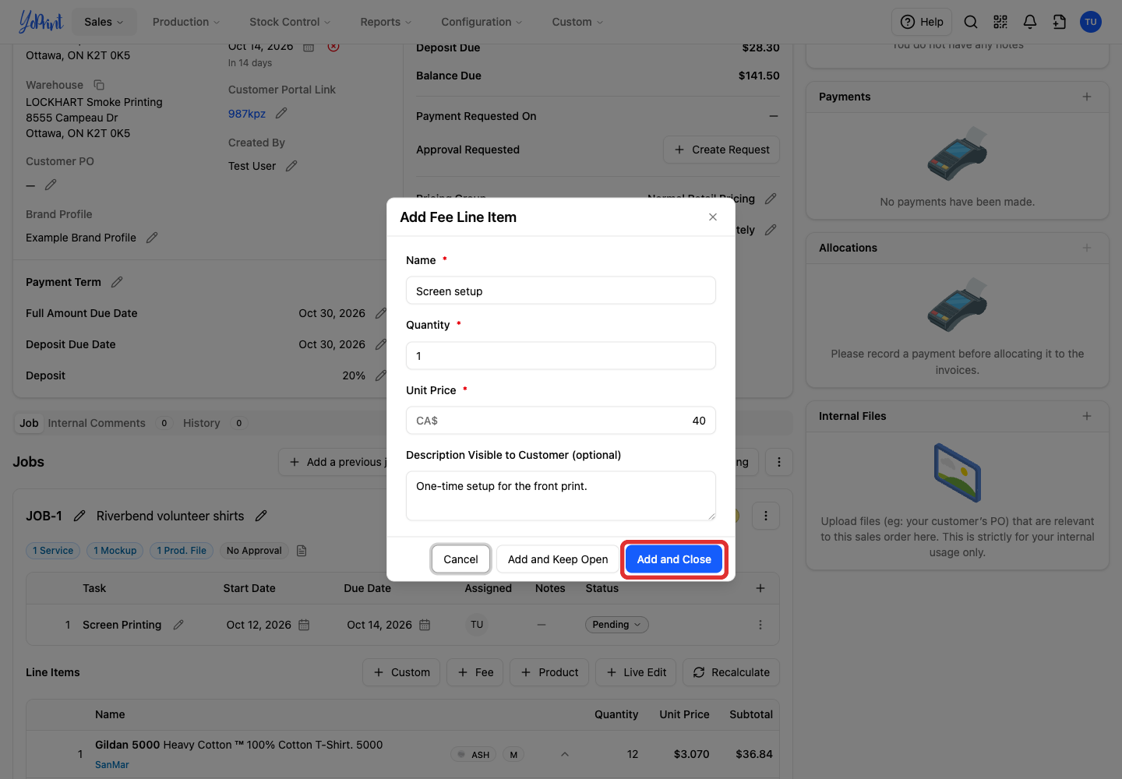Click Add and Keep Open button
The height and width of the screenshot is (779, 1122).
[558, 559]
